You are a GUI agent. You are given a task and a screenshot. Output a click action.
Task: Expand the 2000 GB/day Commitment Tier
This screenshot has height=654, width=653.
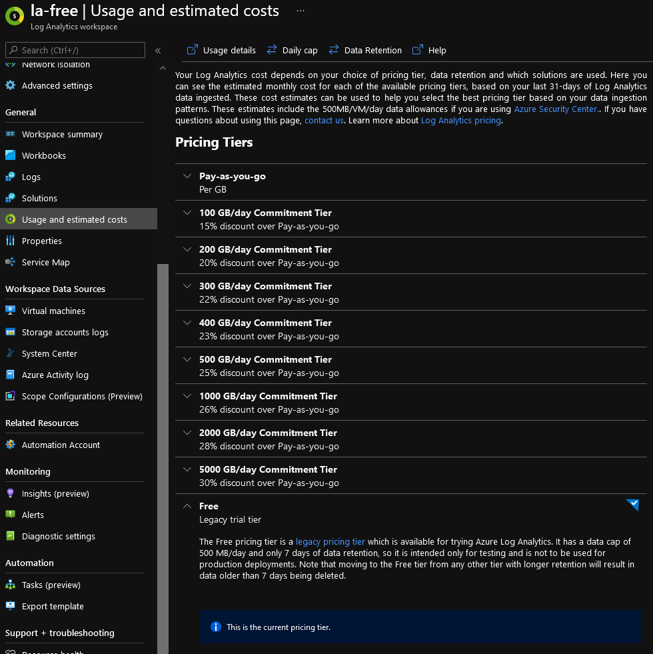[187, 433]
